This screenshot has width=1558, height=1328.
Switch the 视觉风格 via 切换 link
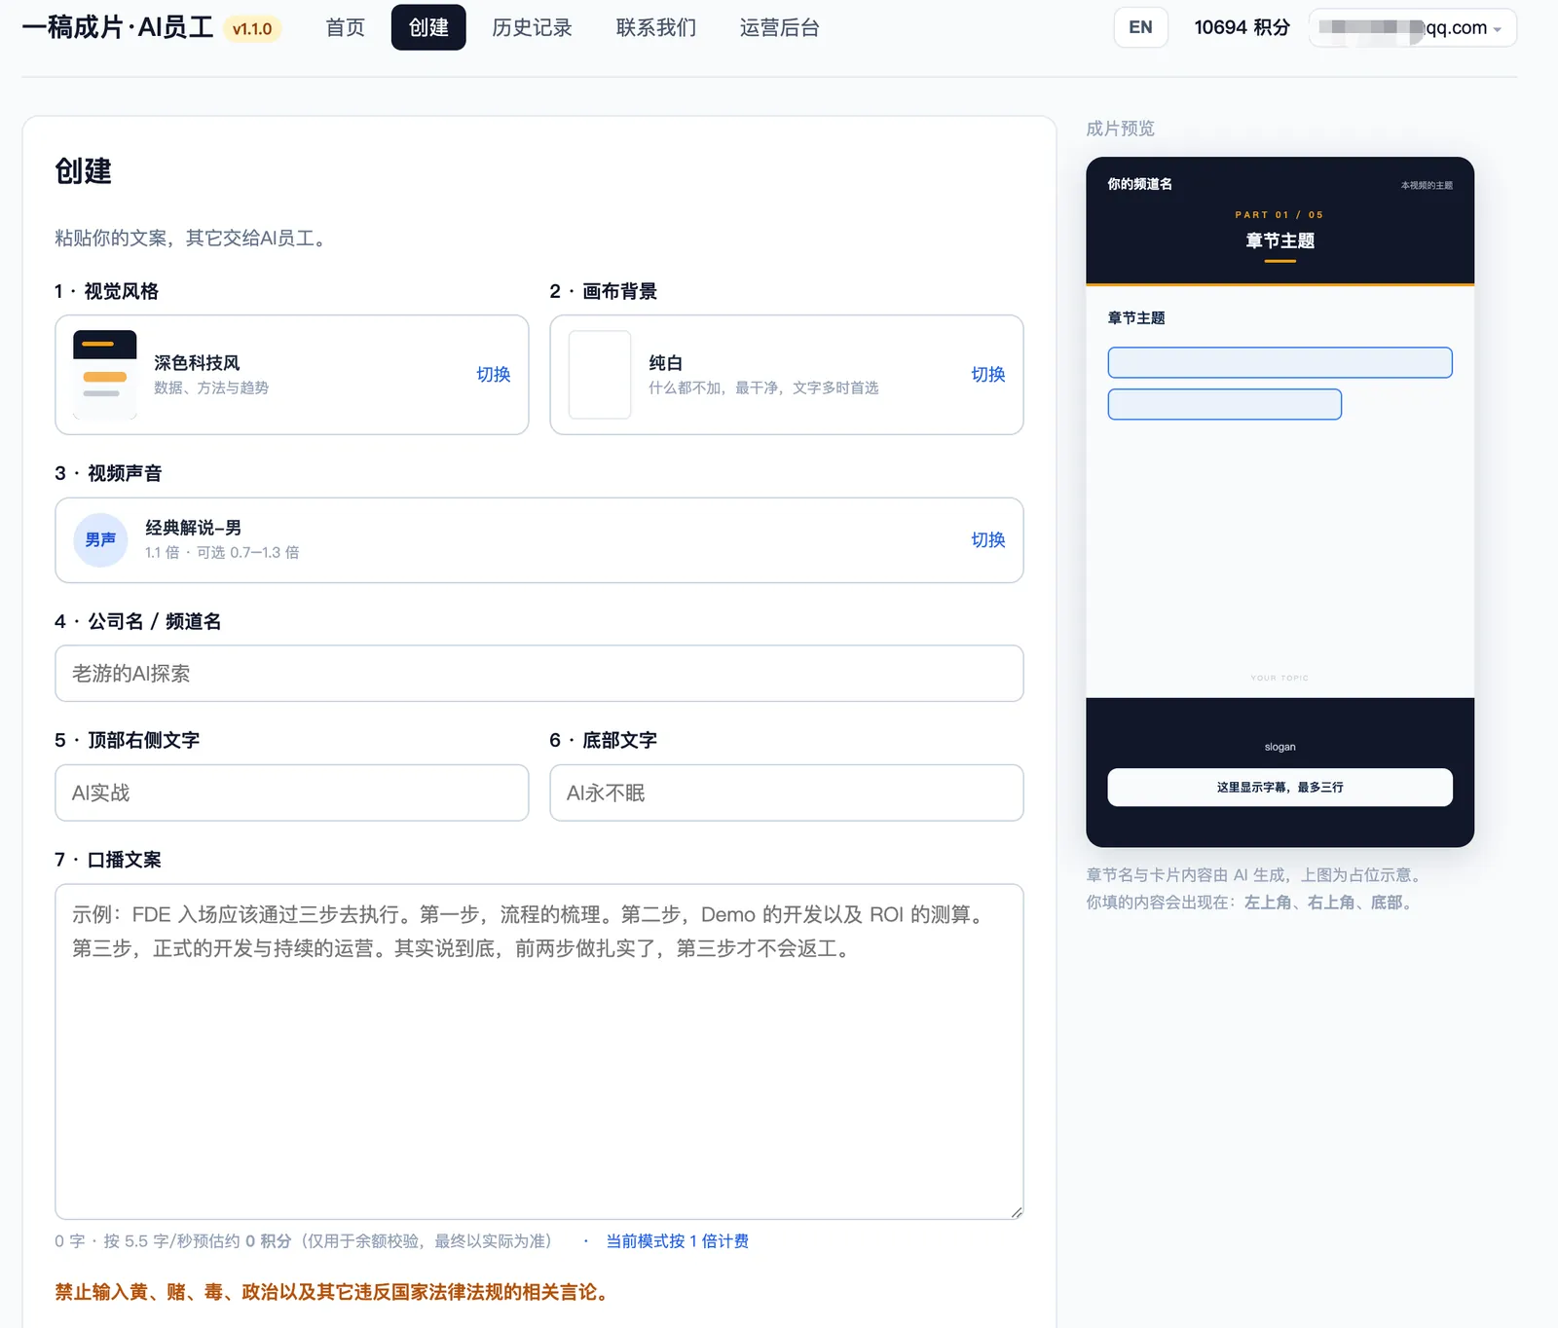493,375
